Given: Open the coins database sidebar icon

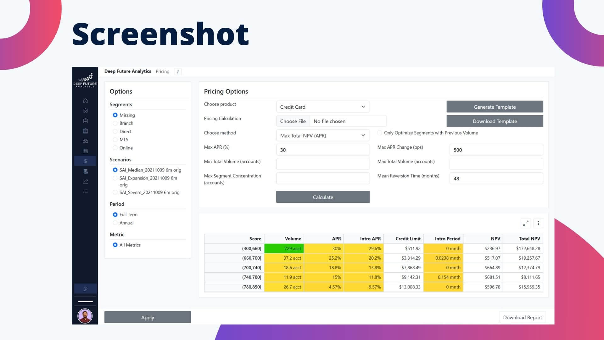Looking at the screenshot, I should tap(85, 171).
